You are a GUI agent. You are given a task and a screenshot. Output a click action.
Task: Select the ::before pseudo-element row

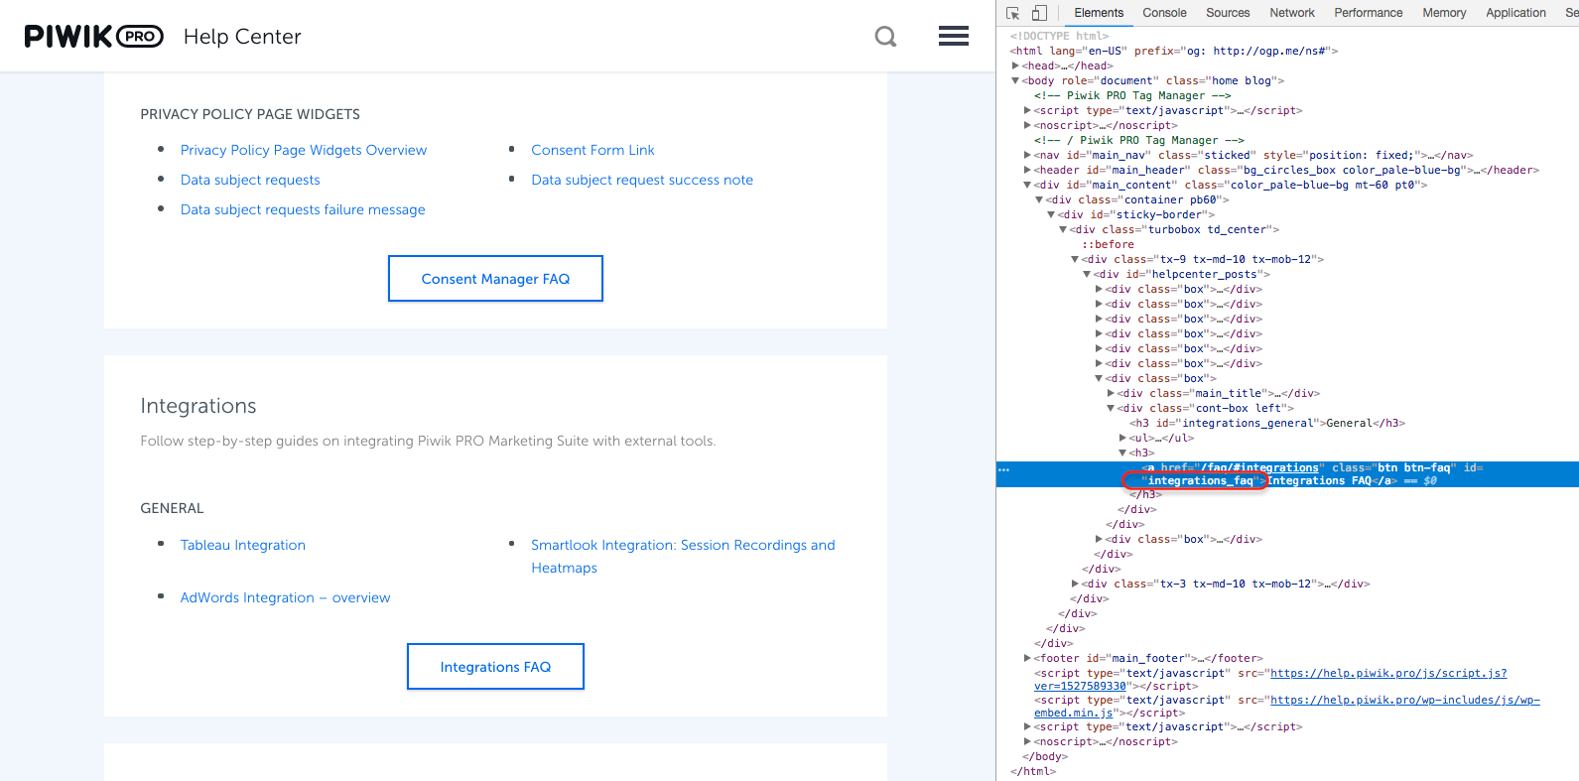1108,244
